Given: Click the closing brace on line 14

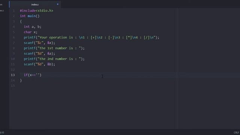Looking at the screenshot, I should click(21, 80).
